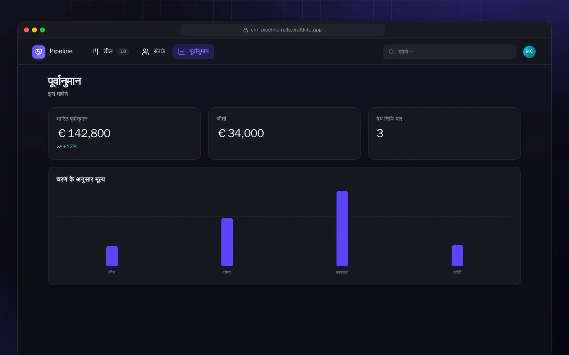Image resolution: width=569 pixels, height=355 pixels.
Task: Click the crm-pipeline-rails.craftkite.app address bar
Action: point(283,30)
